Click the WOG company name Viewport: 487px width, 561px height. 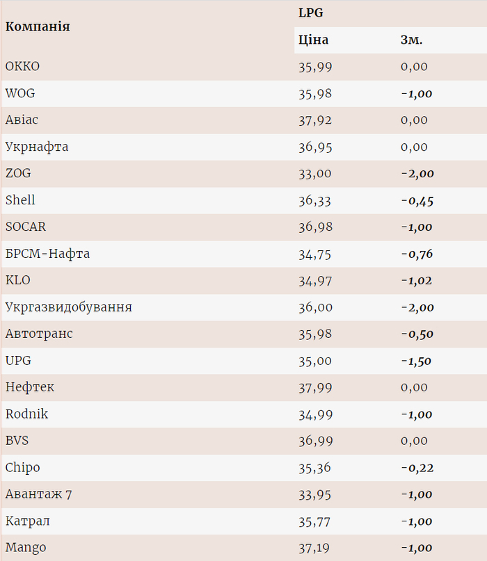20,93
